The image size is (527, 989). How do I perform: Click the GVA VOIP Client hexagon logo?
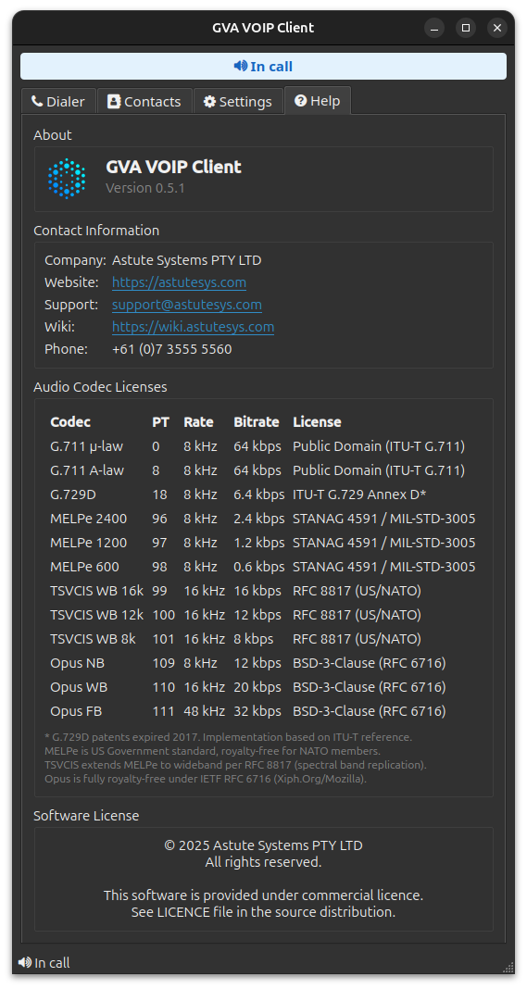(67, 179)
